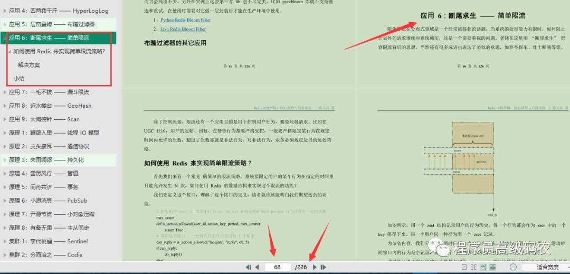Viewport: 570px width, 274px height.
Task: Switch to single page view layout
Action: [464, 267]
